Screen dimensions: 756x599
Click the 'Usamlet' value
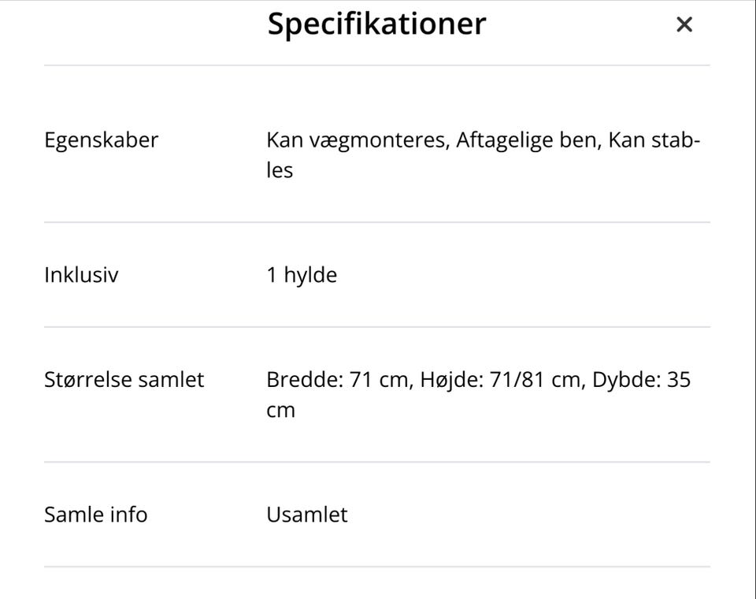click(306, 515)
